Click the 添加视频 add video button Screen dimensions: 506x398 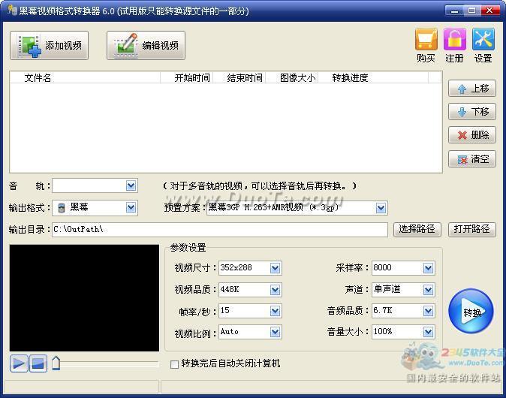(49, 46)
